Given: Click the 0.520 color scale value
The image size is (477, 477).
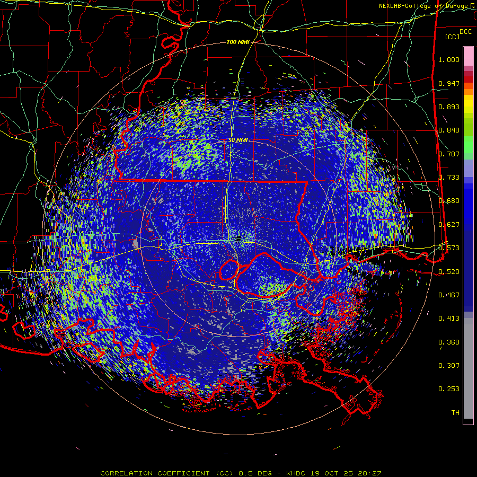Looking at the screenshot, I should pos(449,272).
